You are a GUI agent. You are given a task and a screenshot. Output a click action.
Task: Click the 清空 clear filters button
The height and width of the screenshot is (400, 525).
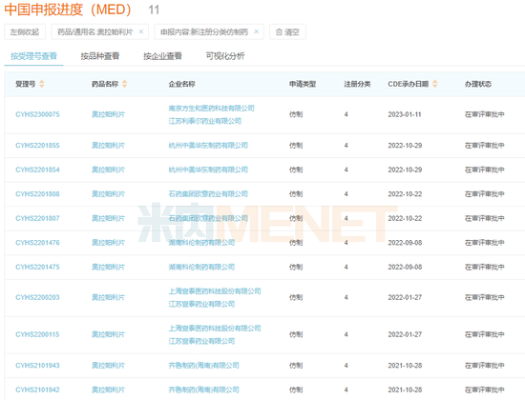[x=287, y=31]
